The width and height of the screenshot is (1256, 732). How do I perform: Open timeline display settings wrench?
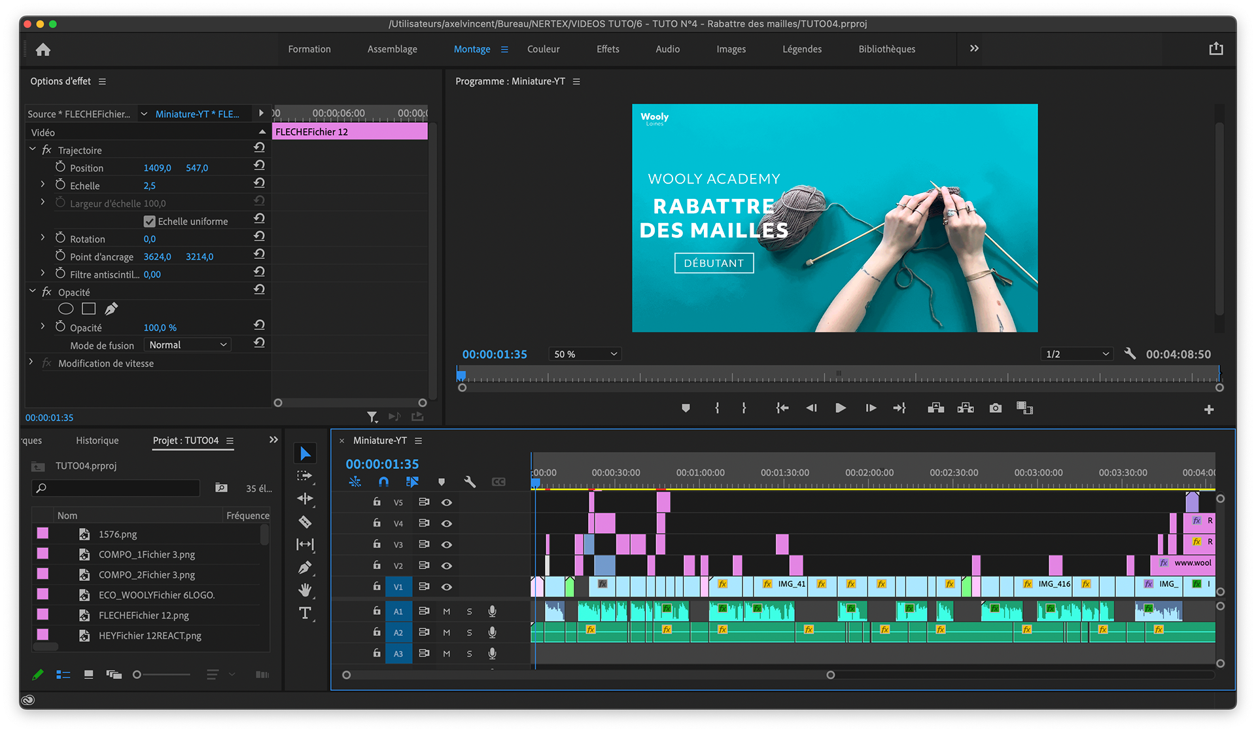point(470,482)
